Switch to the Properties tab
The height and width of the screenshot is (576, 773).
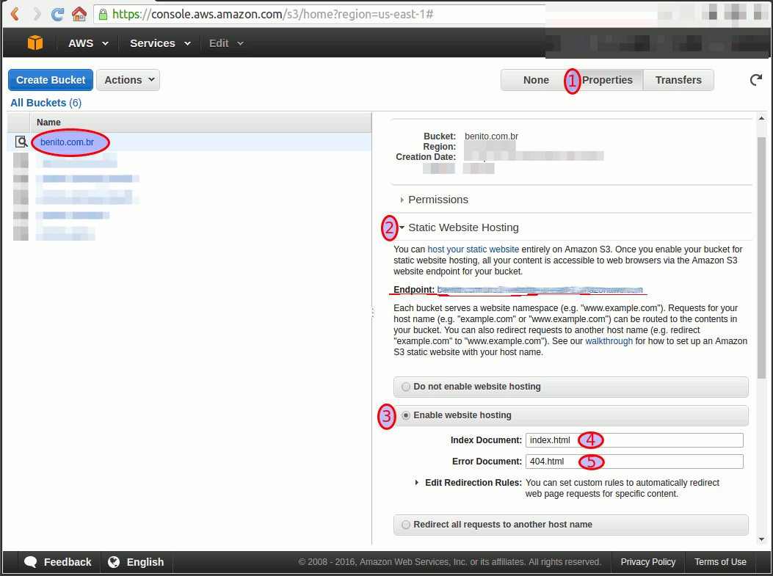607,80
